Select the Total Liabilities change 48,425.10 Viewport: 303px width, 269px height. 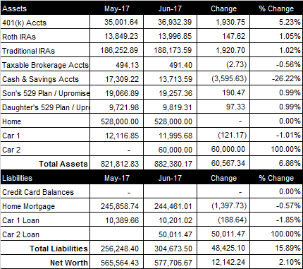[228, 248]
